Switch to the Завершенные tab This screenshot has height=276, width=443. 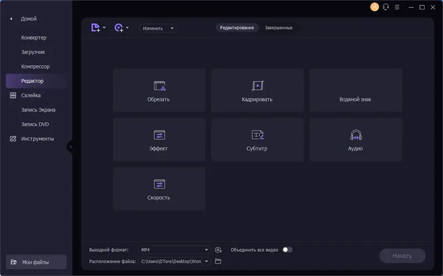coord(279,28)
